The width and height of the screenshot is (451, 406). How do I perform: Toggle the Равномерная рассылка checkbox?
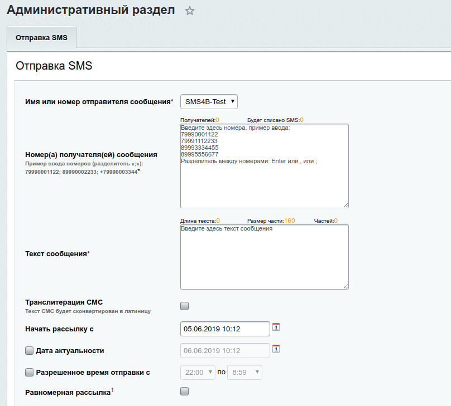pyautogui.click(x=185, y=392)
